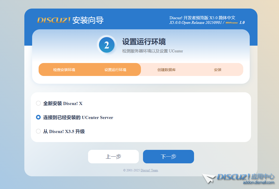The image size is (279, 189).
Task: Choose the 连接到已经安装的 UCenter Server radio option
Action: 38,117
